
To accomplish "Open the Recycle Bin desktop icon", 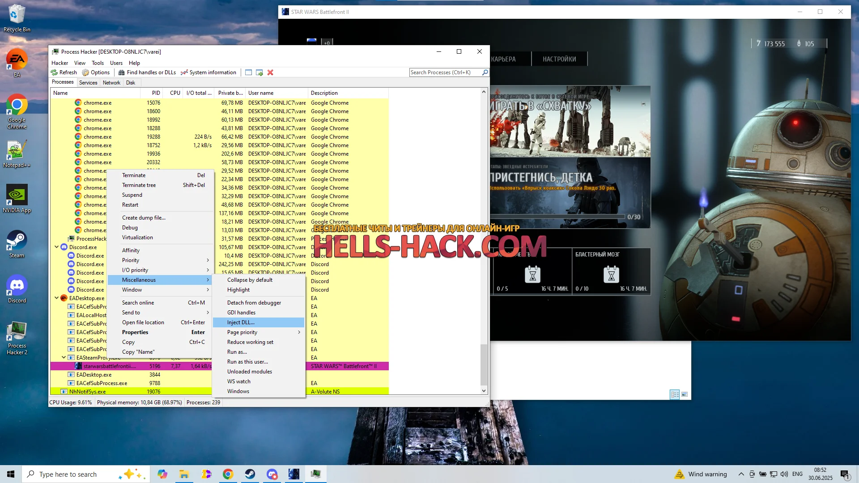I will click(17, 19).
